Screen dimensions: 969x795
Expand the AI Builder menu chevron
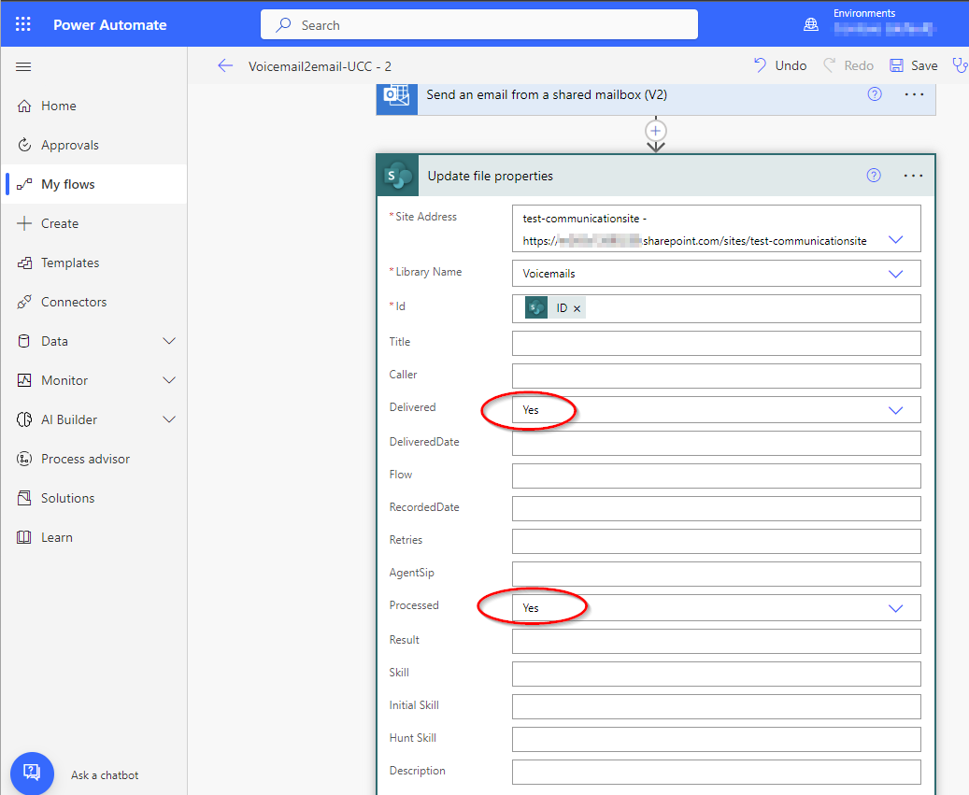[x=169, y=419]
